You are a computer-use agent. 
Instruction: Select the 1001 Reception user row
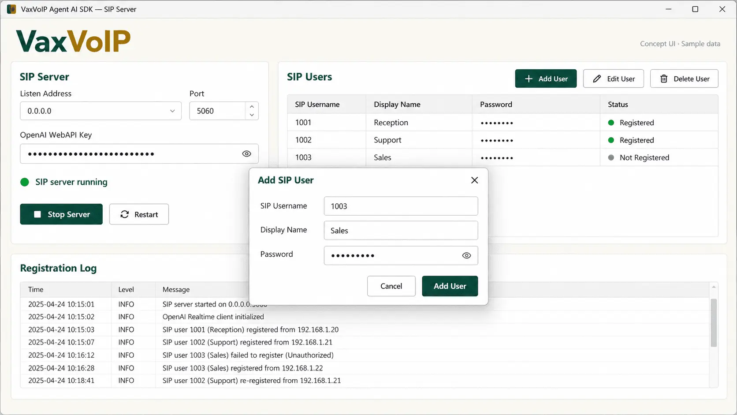(502, 123)
